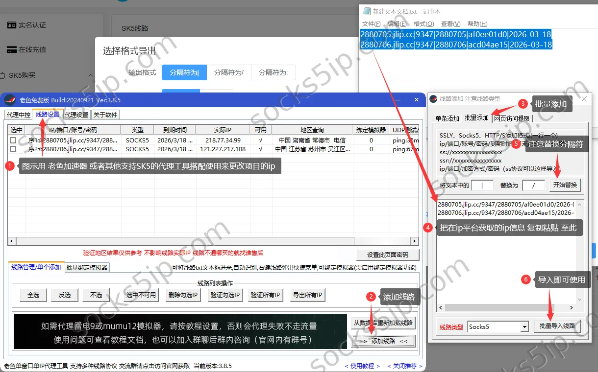
Task: Close the 老鱼免费版 window
Action: (417, 100)
